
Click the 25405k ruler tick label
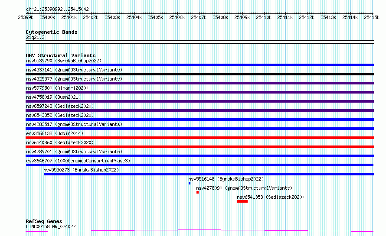pyautogui.click(x=155, y=17)
